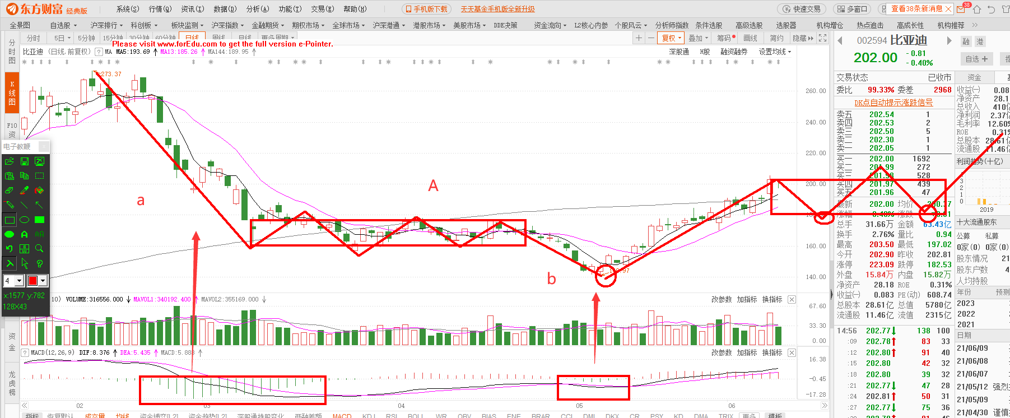Viewport: 1010px width, 418px height.
Task: Click the copy documents icon in palette
Action: [x=25, y=176]
